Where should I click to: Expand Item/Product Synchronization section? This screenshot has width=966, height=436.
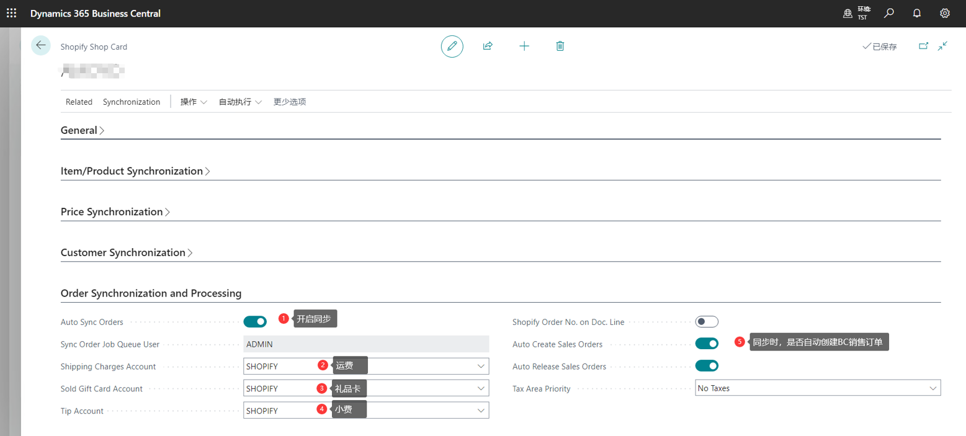click(135, 171)
